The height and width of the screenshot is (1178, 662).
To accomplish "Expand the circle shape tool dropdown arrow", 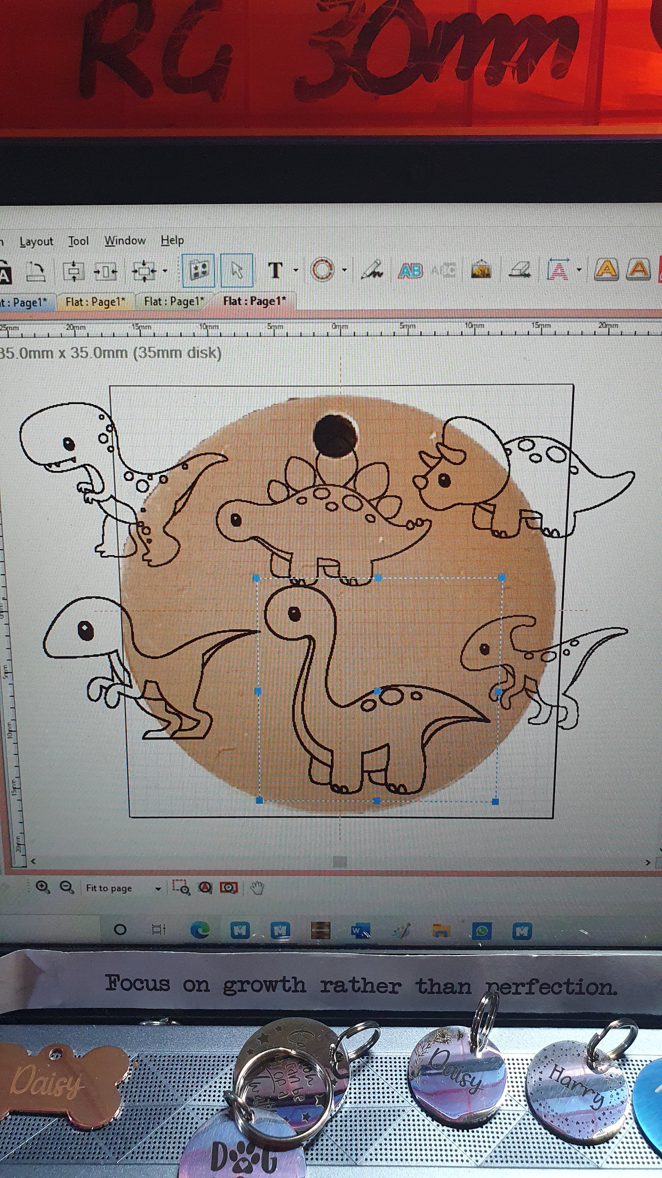I will (345, 270).
